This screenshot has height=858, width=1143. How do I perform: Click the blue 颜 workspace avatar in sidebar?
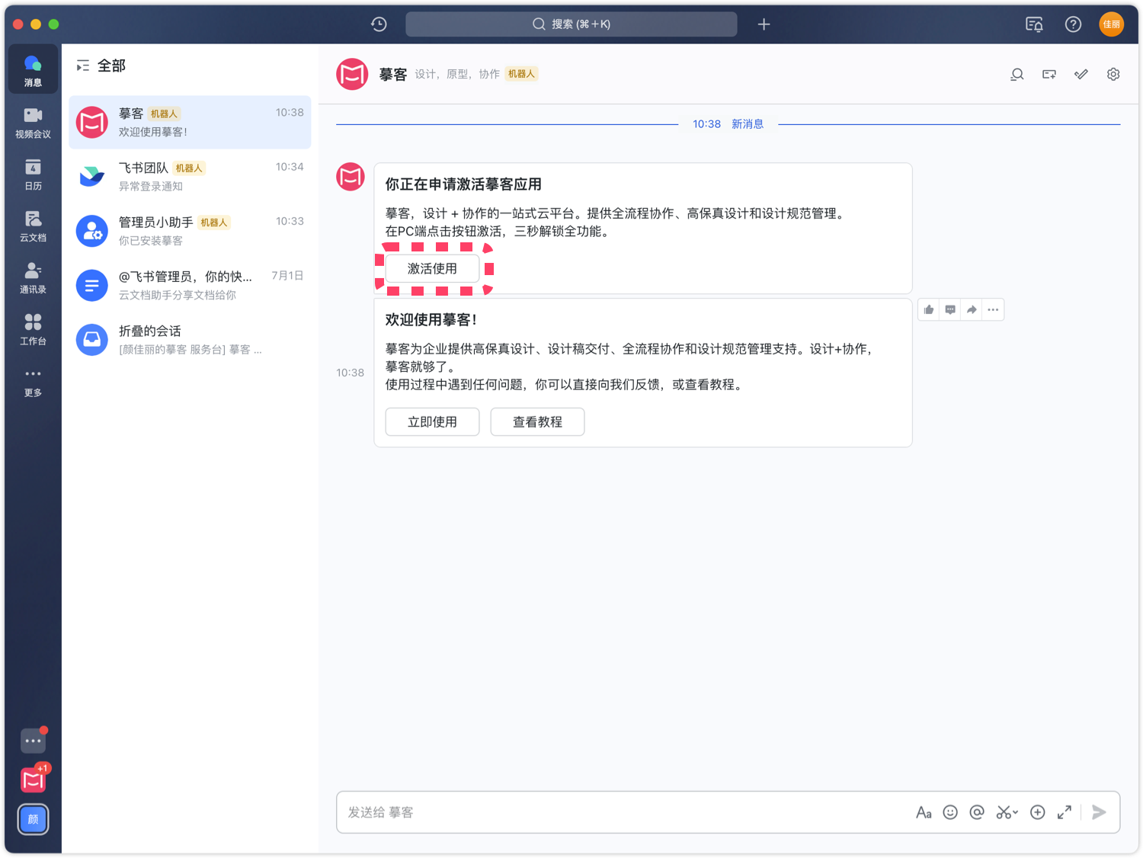coord(33,819)
